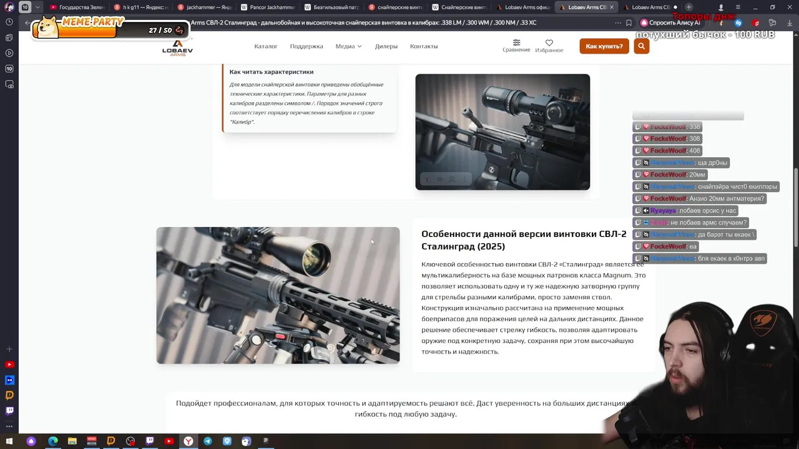Open the Поддержка menu item
Screen dimensions: 799x449
pyautogui.click(x=306, y=46)
